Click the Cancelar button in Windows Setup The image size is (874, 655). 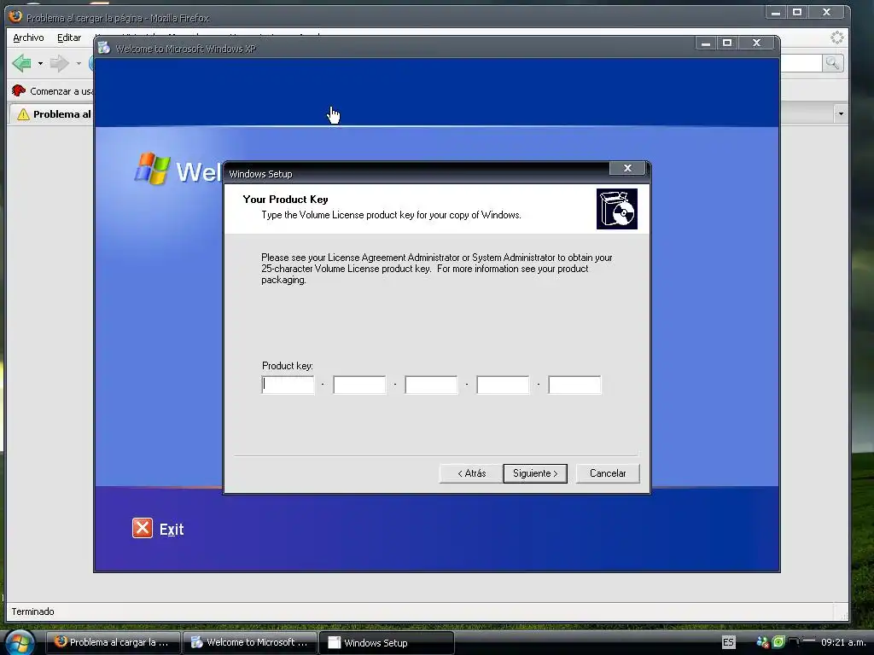608,473
